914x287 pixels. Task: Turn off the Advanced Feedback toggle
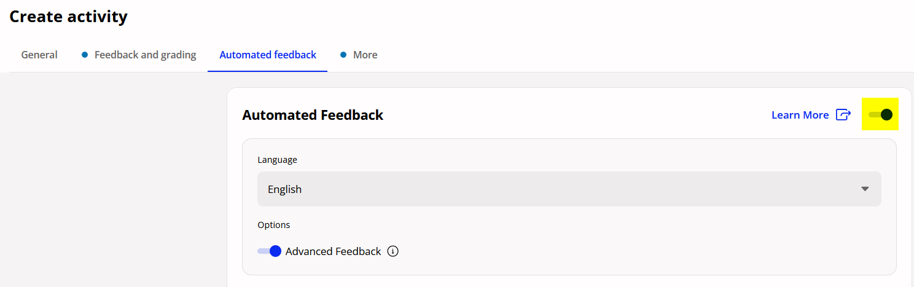(x=269, y=251)
